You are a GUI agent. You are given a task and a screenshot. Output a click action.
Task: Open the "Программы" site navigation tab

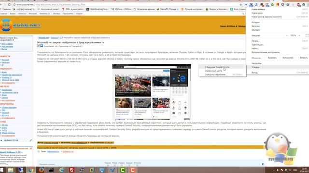pos(68,14)
